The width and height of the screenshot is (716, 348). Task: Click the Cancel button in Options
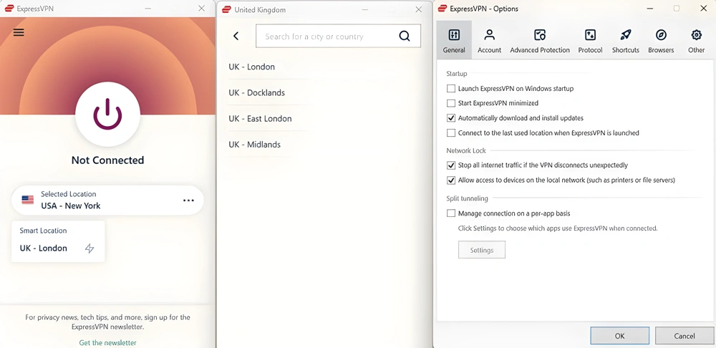(x=684, y=336)
